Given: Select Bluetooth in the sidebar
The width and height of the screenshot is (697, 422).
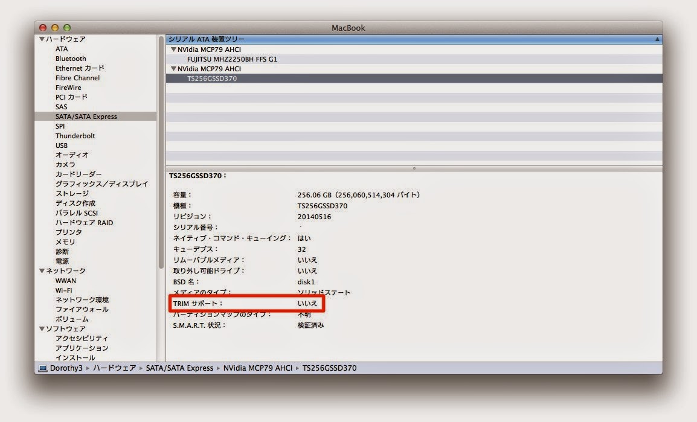Looking at the screenshot, I should coord(71,59).
